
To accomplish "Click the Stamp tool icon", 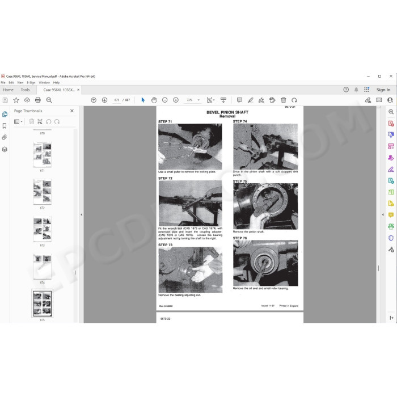I will (272, 100).
